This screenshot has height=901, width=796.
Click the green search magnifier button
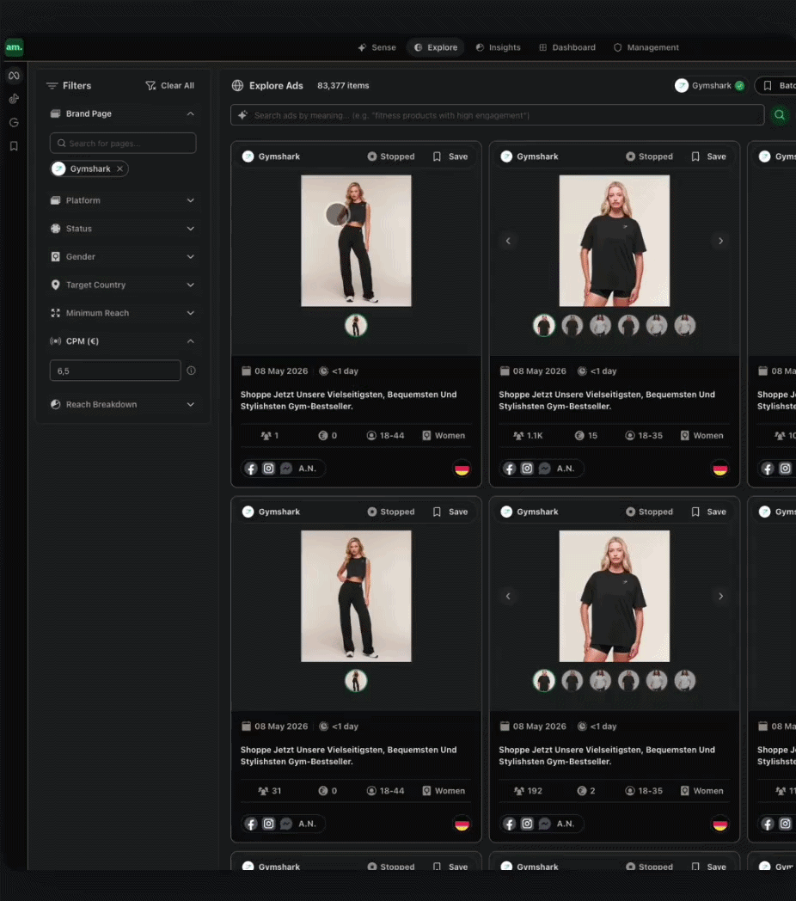point(780,115)
